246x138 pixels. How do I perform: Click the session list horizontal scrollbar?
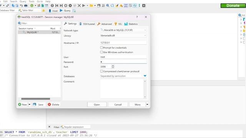(x=36, y=99)
